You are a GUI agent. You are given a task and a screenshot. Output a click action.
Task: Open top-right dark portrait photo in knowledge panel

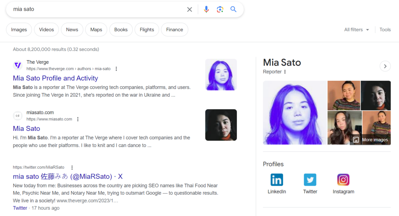(x=376, y=96)
